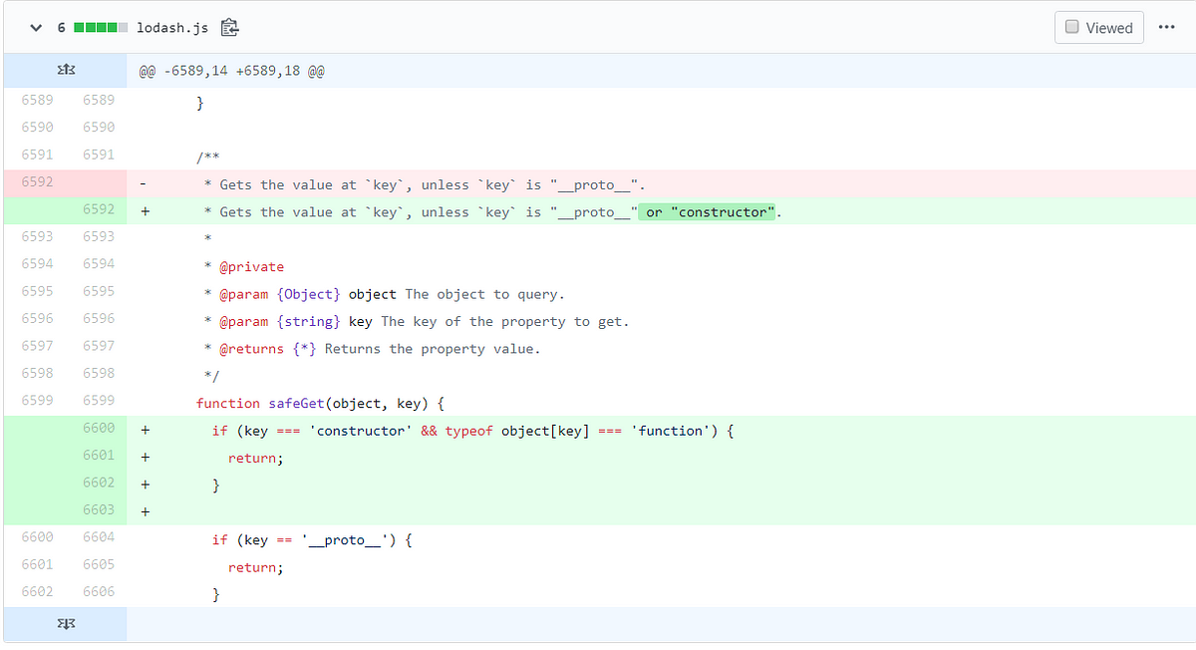Select added line number 6602

pos(98,483)
